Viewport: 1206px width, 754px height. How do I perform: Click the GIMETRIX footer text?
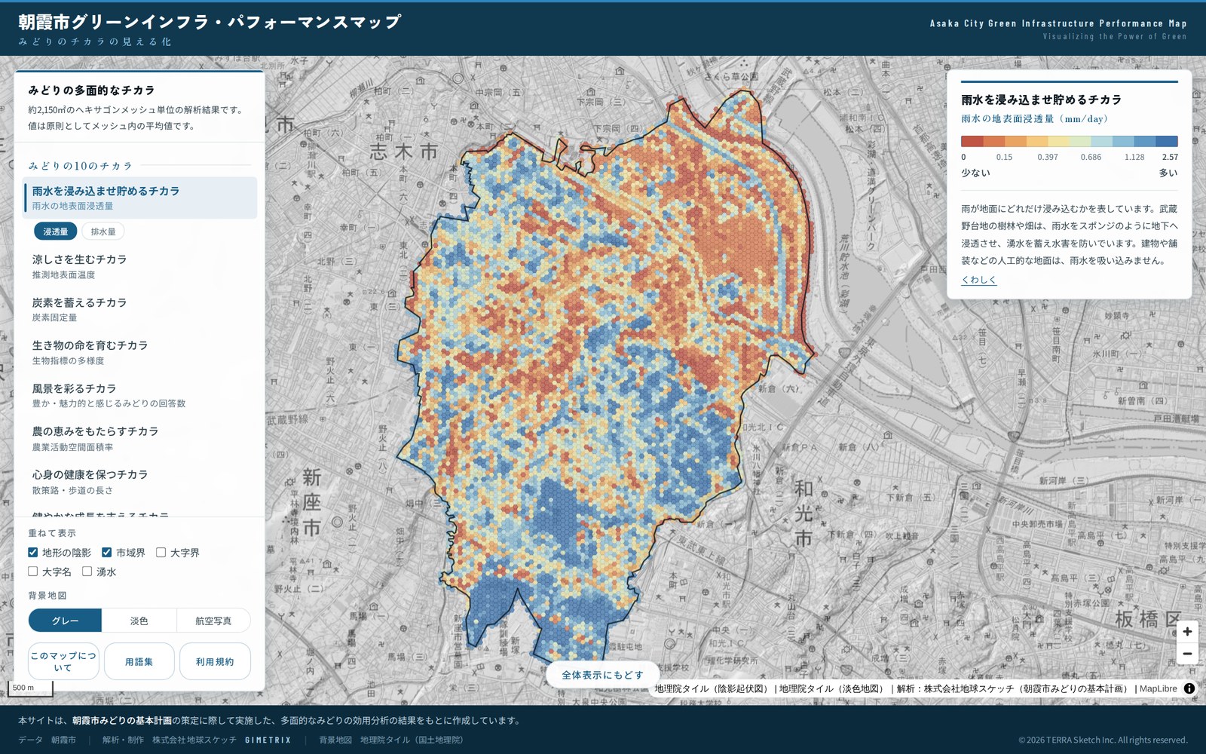coord(268,740)
